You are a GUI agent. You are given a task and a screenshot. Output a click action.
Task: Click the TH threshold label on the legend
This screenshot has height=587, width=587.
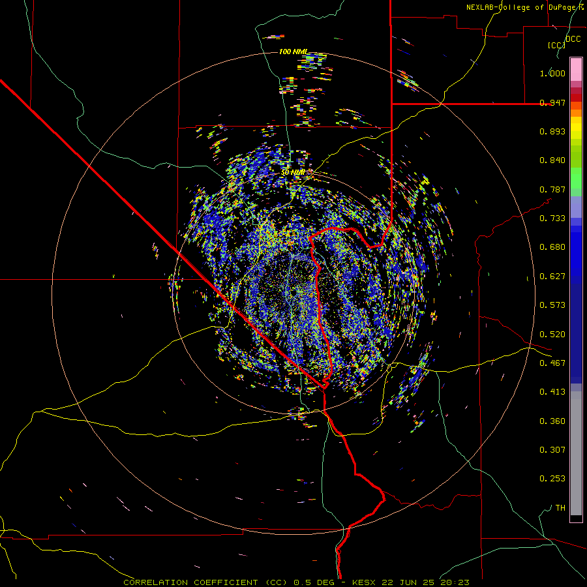560,508
